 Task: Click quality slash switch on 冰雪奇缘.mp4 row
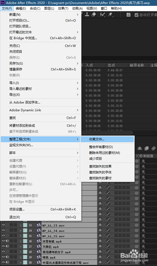click(x=108, y=241)
